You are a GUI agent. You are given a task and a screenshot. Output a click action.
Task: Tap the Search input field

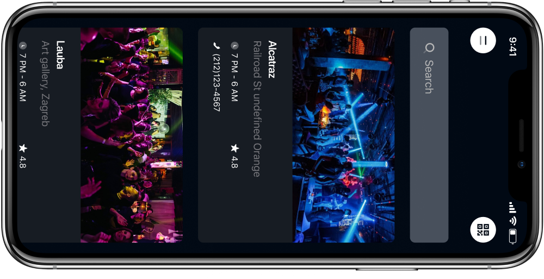tap(429, 135)
